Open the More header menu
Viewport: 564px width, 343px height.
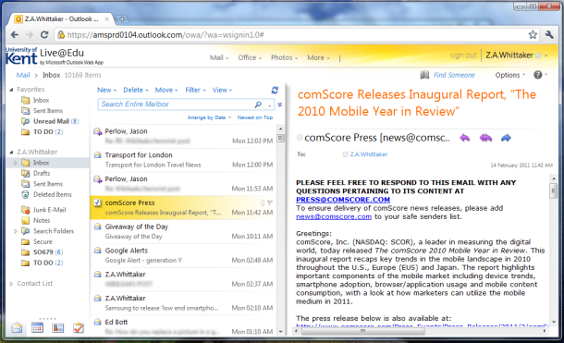[x=318, y=57]
